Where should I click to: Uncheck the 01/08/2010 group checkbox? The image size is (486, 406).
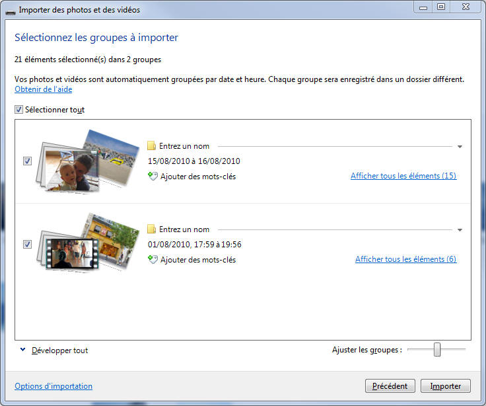click(x=27, y=244)
